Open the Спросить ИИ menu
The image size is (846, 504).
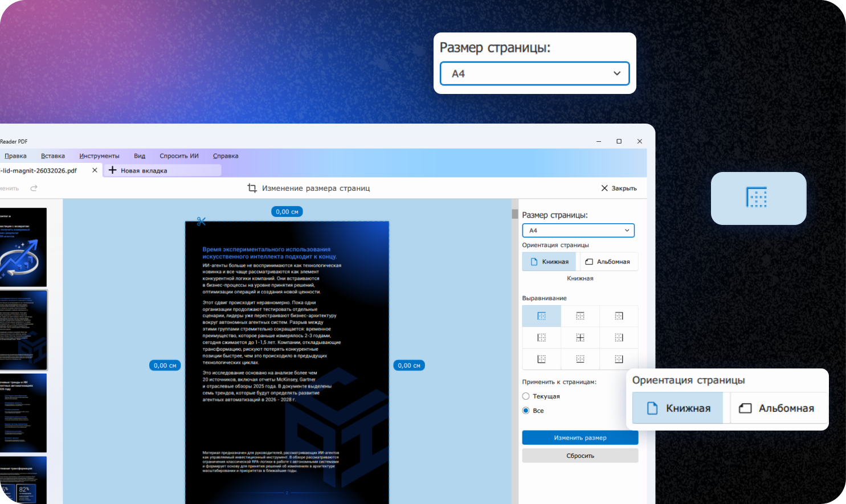[x=179, y=156]
